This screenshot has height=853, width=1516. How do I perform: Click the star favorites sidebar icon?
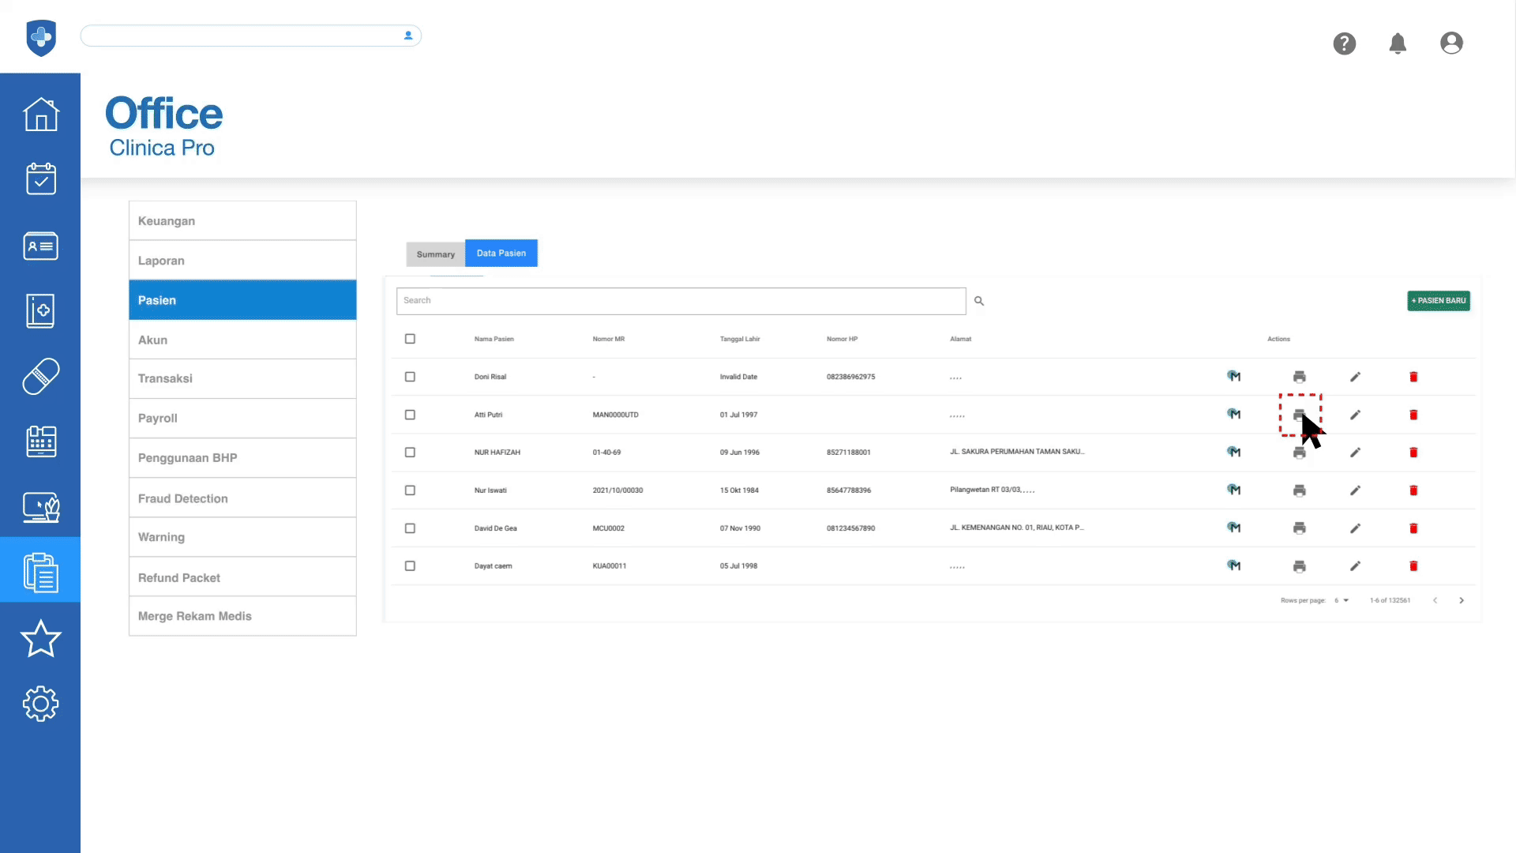tap(40, 638)
